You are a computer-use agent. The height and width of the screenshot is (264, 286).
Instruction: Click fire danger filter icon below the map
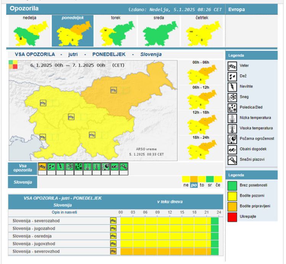pyautogui.click(x=106, y=166)
